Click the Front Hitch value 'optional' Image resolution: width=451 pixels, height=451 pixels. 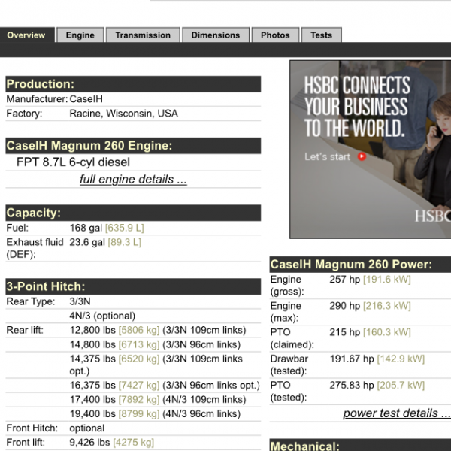tap(87, 428)
